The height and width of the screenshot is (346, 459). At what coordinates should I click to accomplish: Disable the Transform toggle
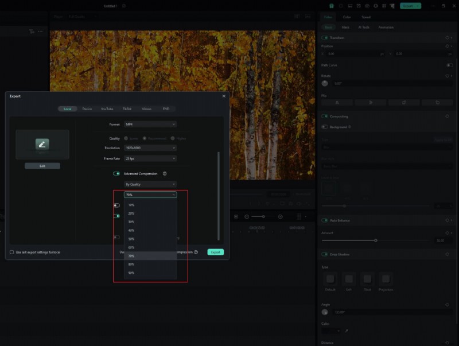(324, 37)
